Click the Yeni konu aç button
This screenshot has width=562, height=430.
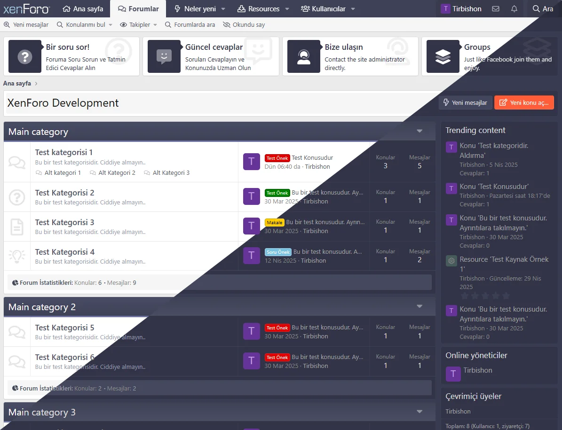coord(524,102)
